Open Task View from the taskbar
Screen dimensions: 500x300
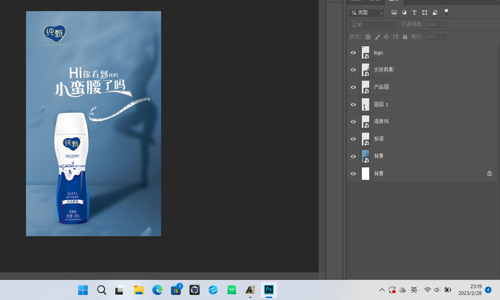tap(120, 290)
